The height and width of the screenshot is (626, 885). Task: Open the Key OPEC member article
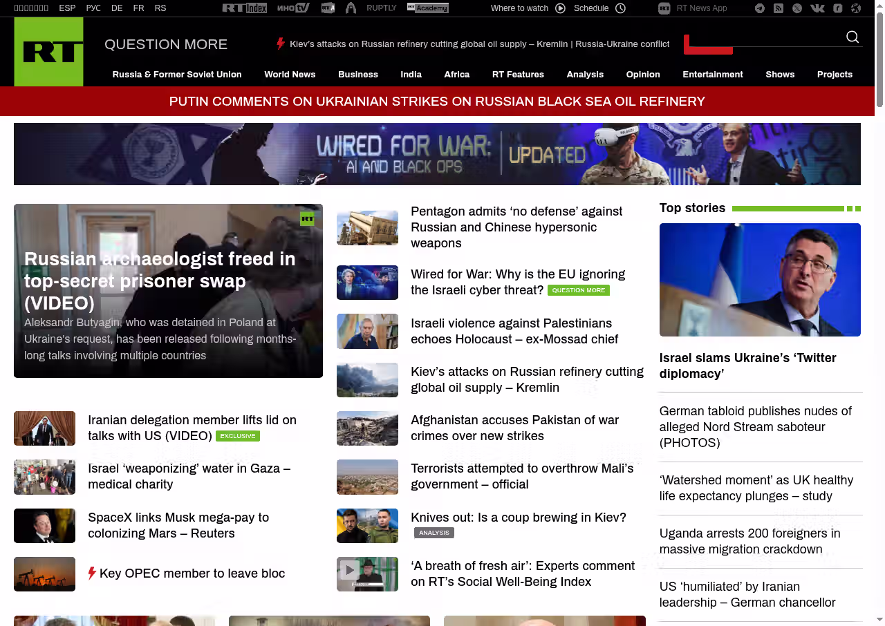pyautogui.click(x=192, y=573)
